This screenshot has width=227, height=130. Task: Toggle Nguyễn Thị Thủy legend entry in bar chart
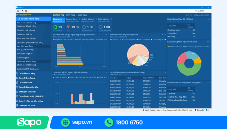point(63,40)
